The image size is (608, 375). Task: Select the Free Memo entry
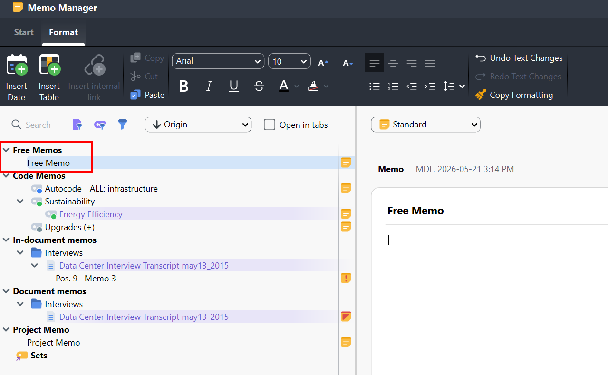48,163
